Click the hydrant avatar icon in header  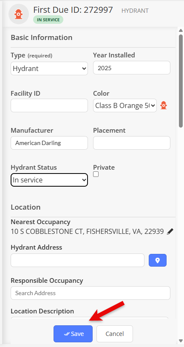tap(19, 14)
